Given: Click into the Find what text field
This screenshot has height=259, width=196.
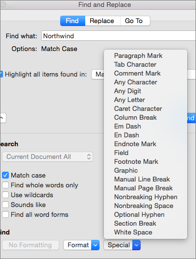Looking at the screenshot, I should coord(119,36).
